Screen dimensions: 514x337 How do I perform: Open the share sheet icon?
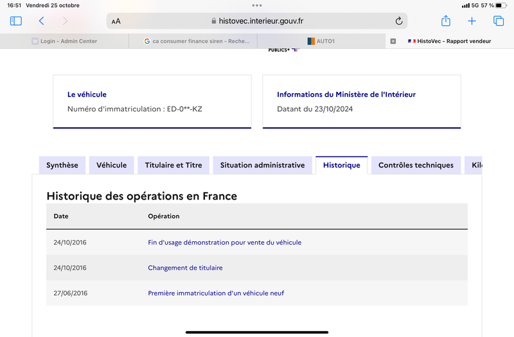[x=446, y=21]
